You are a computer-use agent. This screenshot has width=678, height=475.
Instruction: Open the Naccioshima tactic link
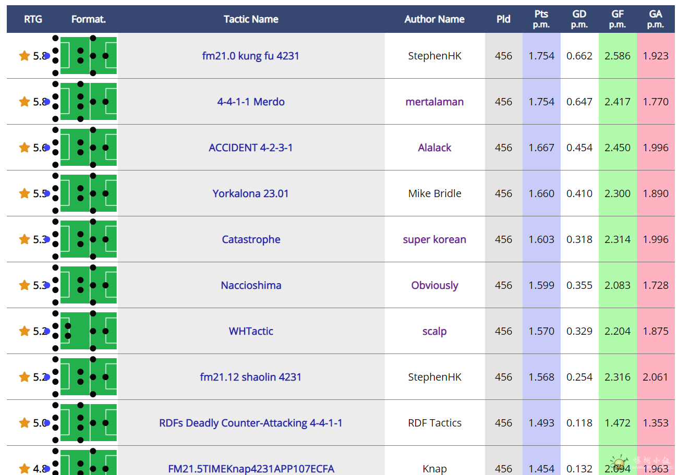(x=251, y=285)
